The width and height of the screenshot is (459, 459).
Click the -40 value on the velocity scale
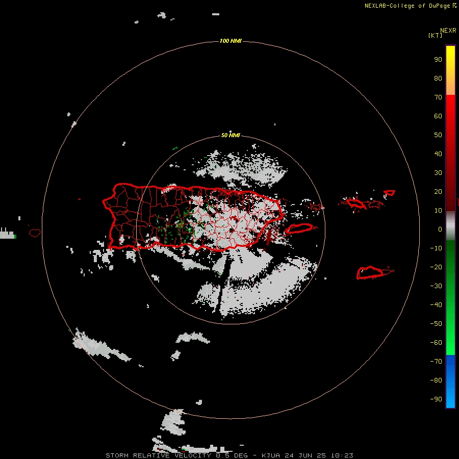pyautogui.click(x=436, y=305)
